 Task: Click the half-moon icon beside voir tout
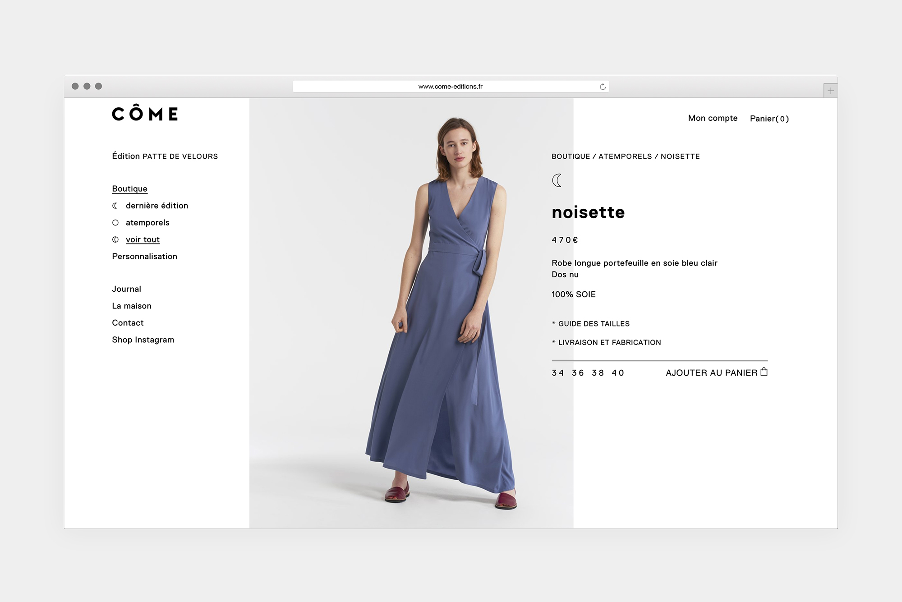[x=115, y=240]
